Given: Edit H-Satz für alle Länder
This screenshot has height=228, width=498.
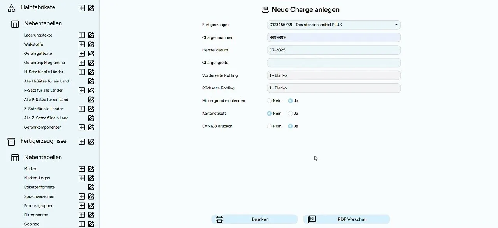Looking at the screenshot, I should [x=91, y=72].
